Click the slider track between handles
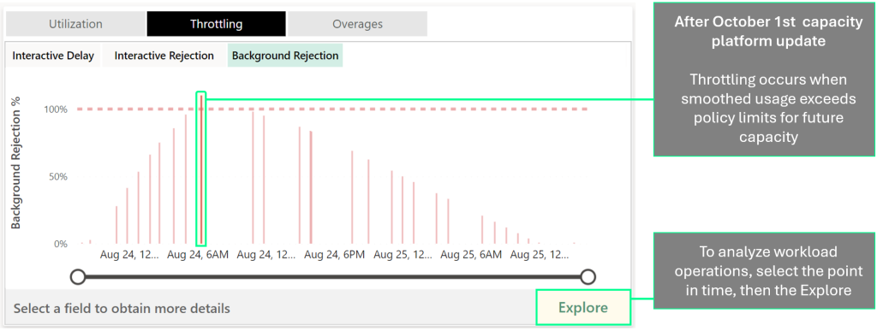Image resolution: width=877 pixels, height=331 pixels. [333, 276]
